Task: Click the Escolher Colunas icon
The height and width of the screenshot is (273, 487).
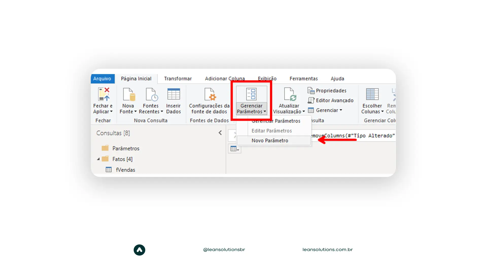Action: (372, 94)
